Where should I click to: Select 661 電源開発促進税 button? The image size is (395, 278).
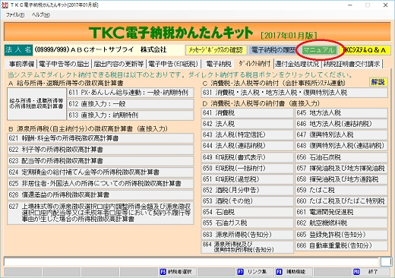[341, 212]
